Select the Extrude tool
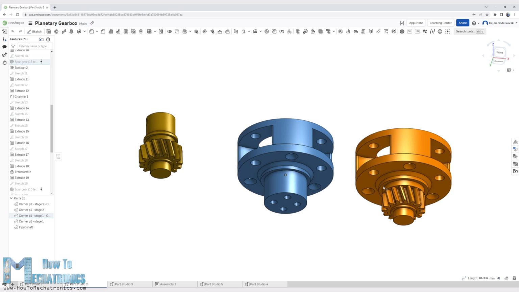The height and width of the screenshot is (292, 519). click(49, 31)
